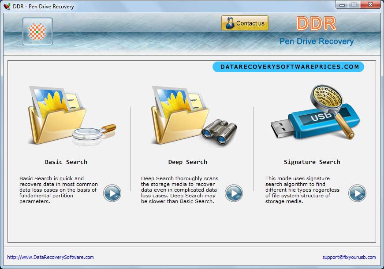The width and height of the screenshot is (384, 269).
Task: Minimize the DDR window
Action: tap(342, 5)
